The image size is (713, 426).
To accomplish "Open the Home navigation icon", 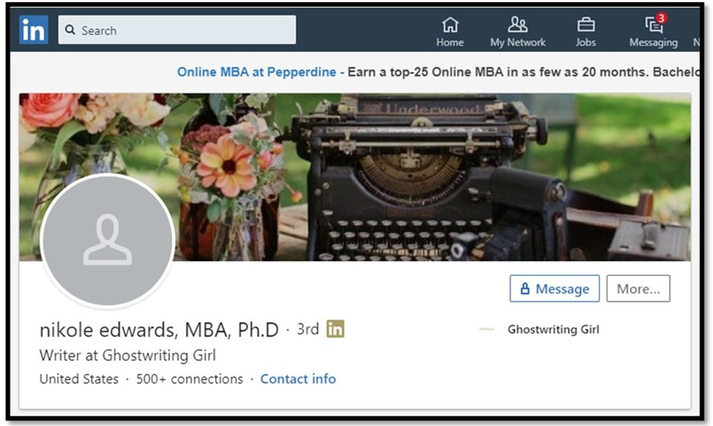I will (x=450, y=24).
